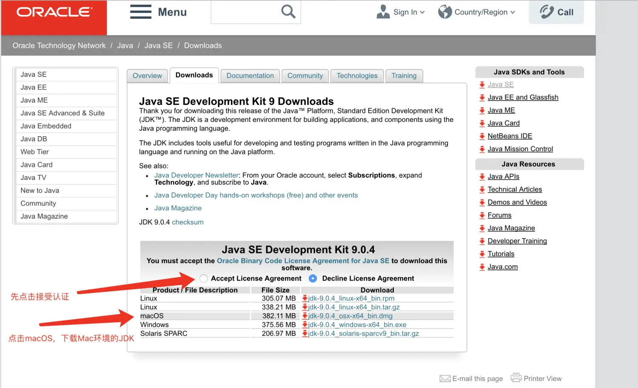The width and height of the screenshot is (638, 388).
Task: Click arrow icon beside Technical Articles
Action: point(482,190)
